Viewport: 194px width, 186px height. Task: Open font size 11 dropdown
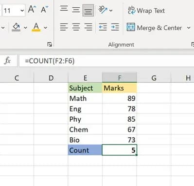[22, 11]
